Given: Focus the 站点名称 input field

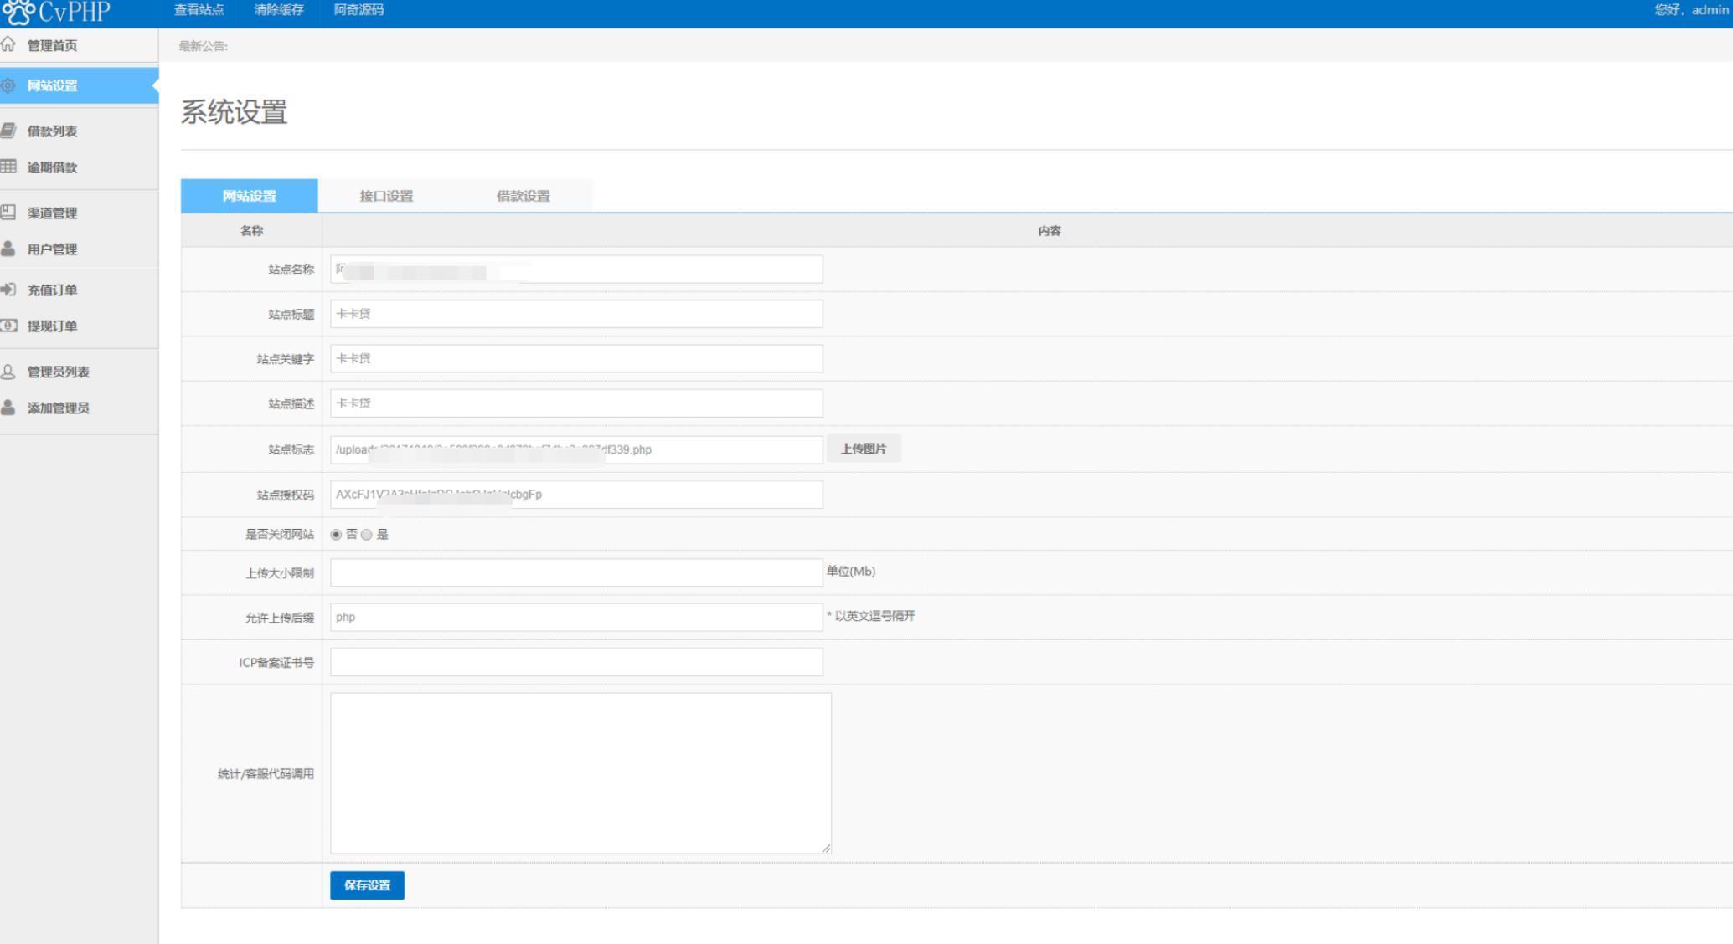Looking at the screenshot, I should tap(576, 269).
